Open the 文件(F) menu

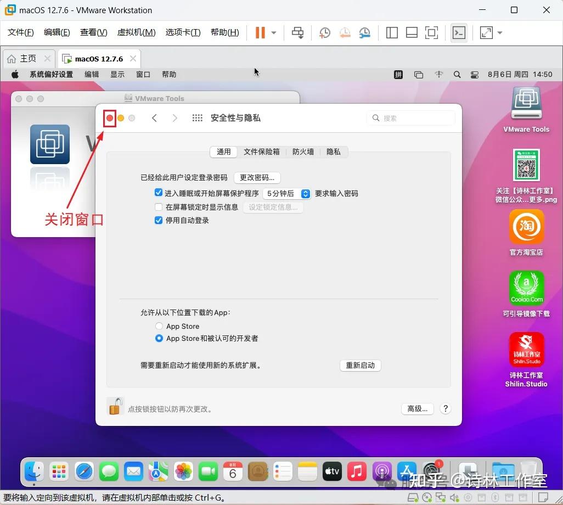click(x=20, y=32)
